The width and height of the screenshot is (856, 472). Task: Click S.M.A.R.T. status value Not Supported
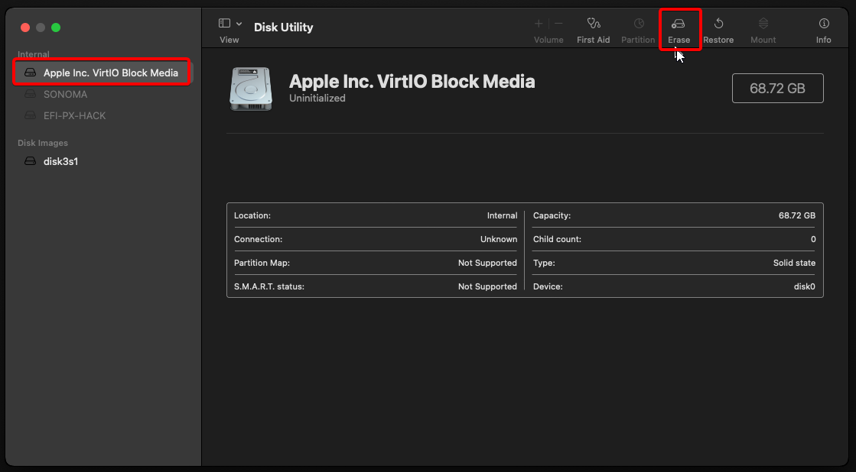click(487, 286)
